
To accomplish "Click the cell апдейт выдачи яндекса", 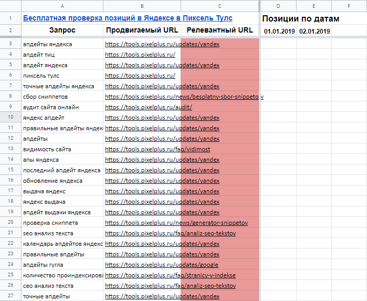I will [x=62, y=212].
